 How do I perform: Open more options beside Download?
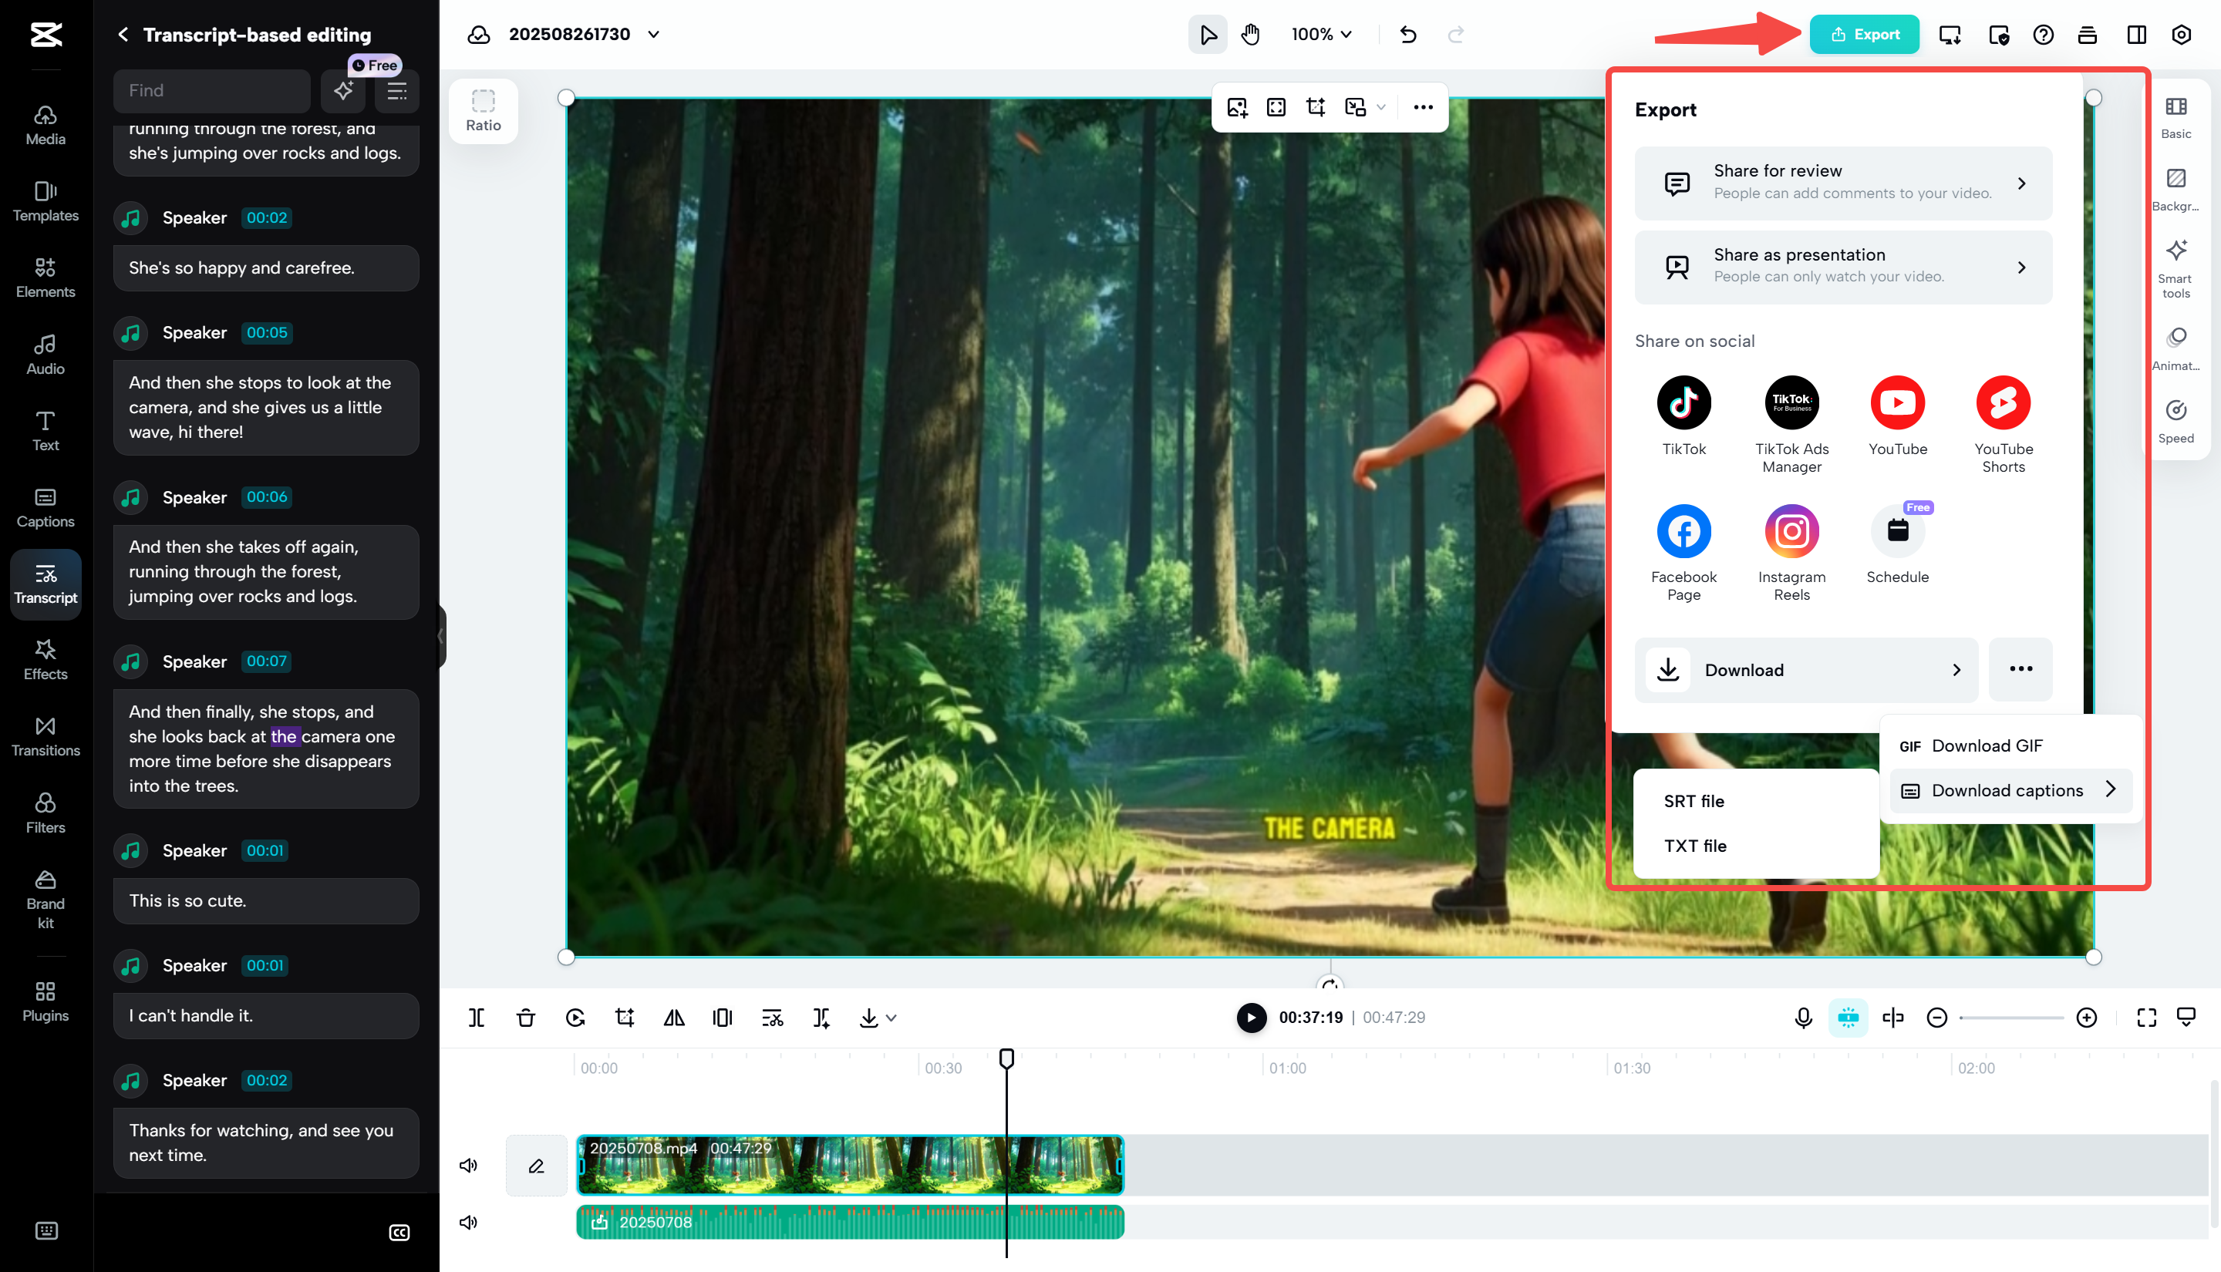click(x=2020, y=670)
